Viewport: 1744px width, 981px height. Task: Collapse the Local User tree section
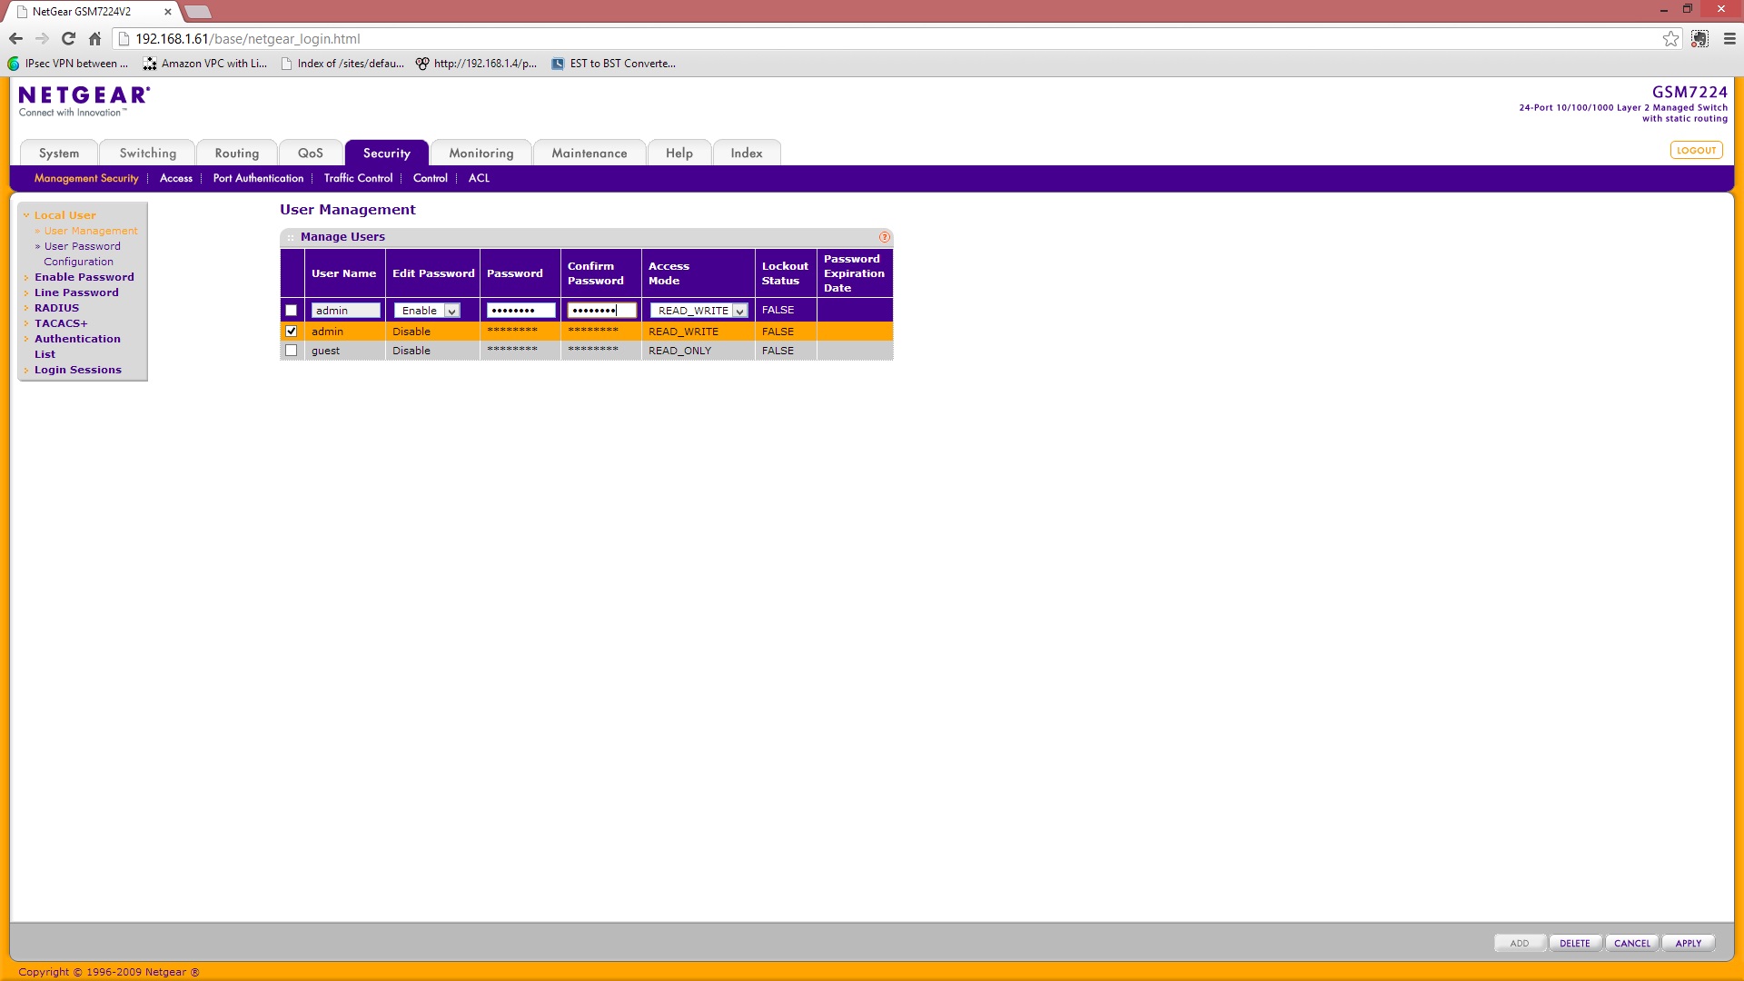(x=64, y=215)
